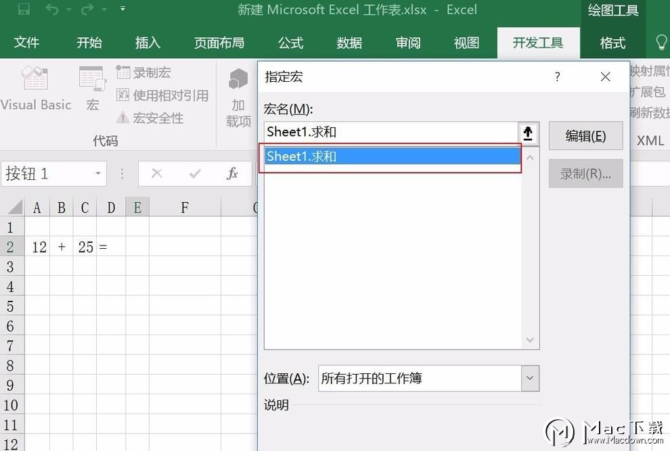This screenshot has height=451, width=670.
Task: Select column E header
Action: click(137, 208)
